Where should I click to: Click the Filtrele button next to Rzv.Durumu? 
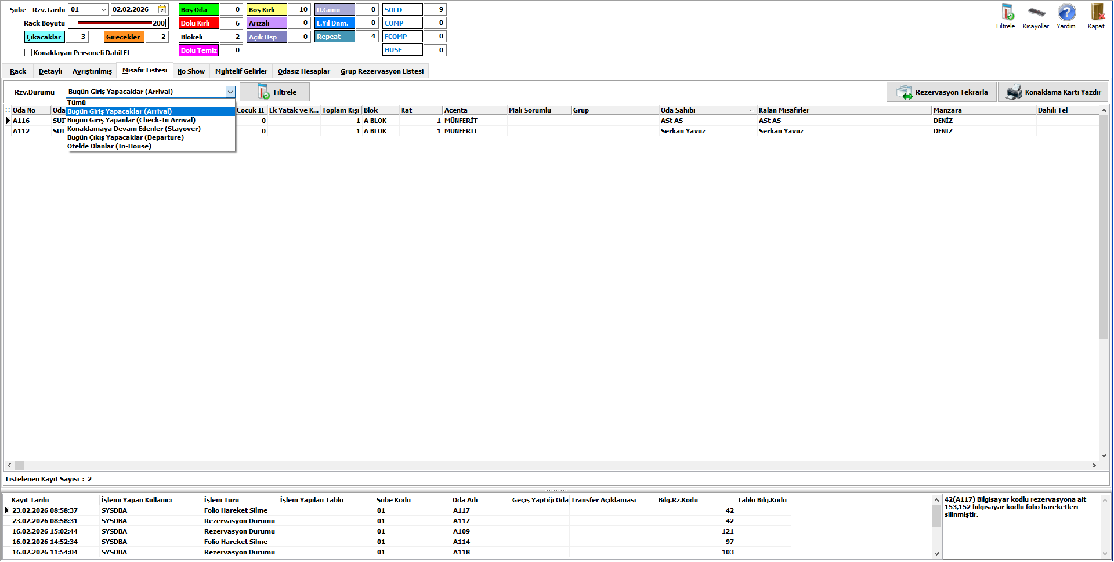click(x=274, y=92)
